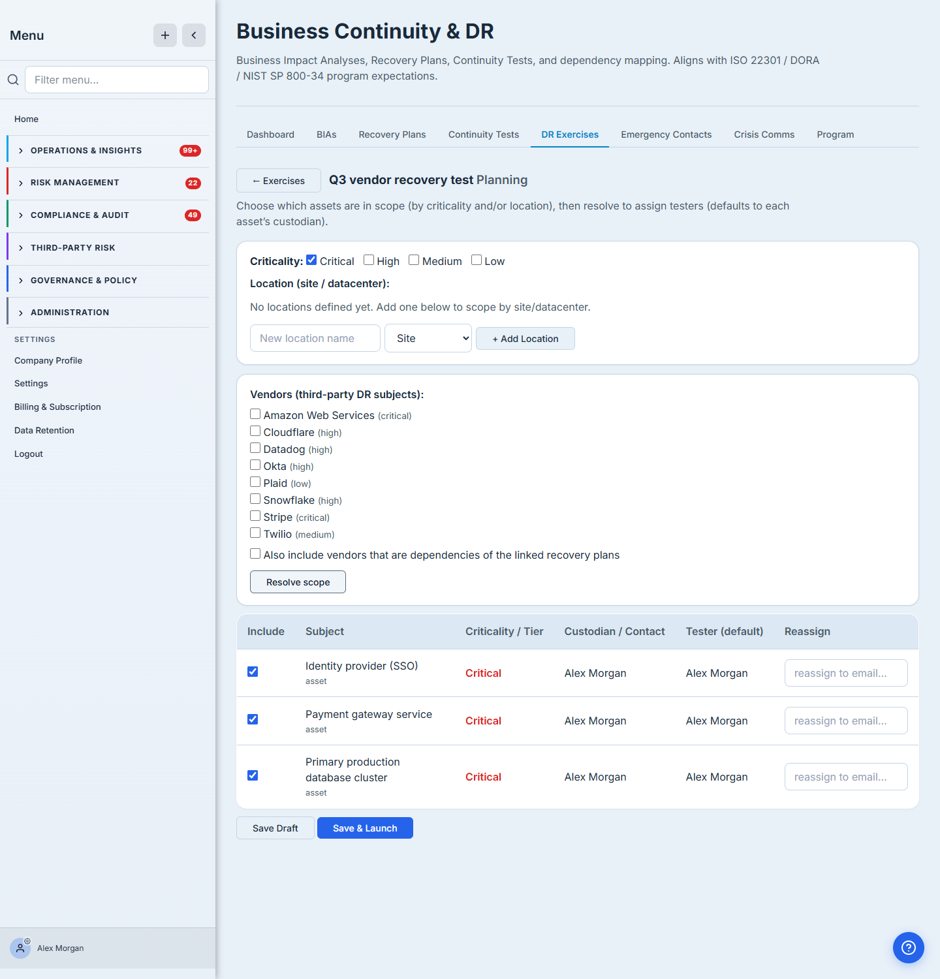Expand the Compliance & Audit section
This screenshot has height=979, width=940.
coord(108,215)
